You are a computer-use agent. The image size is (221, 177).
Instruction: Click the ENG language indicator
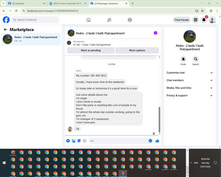click(x=196, y=163)
